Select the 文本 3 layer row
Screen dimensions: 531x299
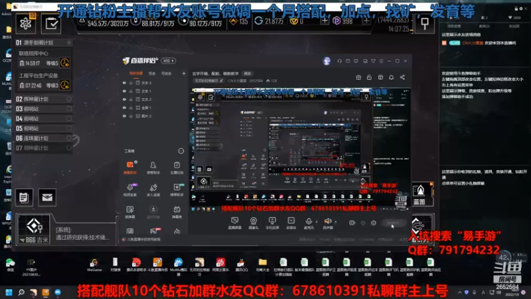[153, 82]
